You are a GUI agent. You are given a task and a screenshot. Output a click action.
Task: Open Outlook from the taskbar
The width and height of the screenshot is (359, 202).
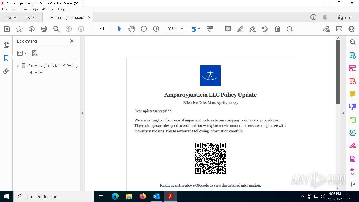156,196
